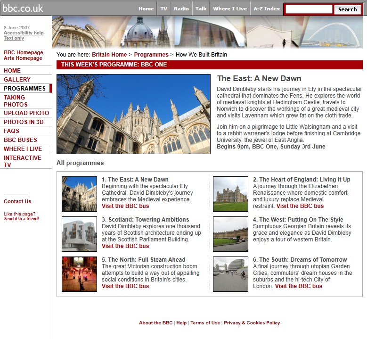Select Gallery in the left sidebar menu
Screen dimensions: 367x339
pyautogui.click(x=17, y=80)
